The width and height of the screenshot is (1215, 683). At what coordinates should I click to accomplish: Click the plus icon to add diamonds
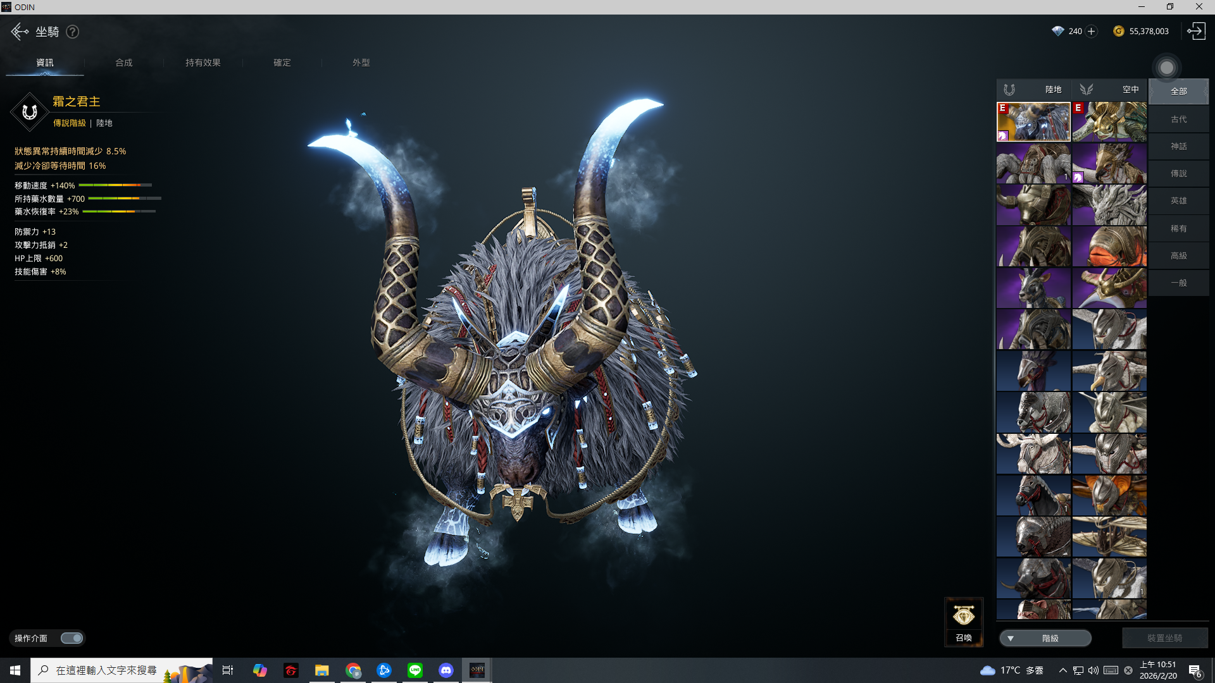pyautogui.click(x=1091, y=32)
